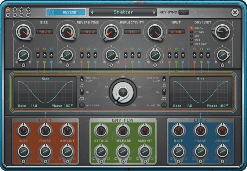Go to the next preset after Shatter
Viewport: 247px width, 171px height.
[154, 12]
